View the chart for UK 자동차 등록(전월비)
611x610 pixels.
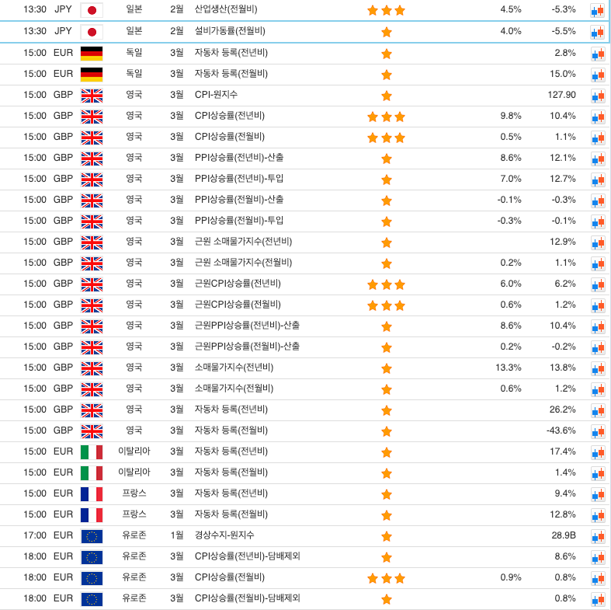[597, 431]
